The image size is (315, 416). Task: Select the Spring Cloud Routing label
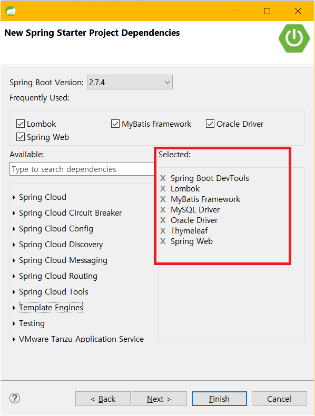[x=58, y=276]
